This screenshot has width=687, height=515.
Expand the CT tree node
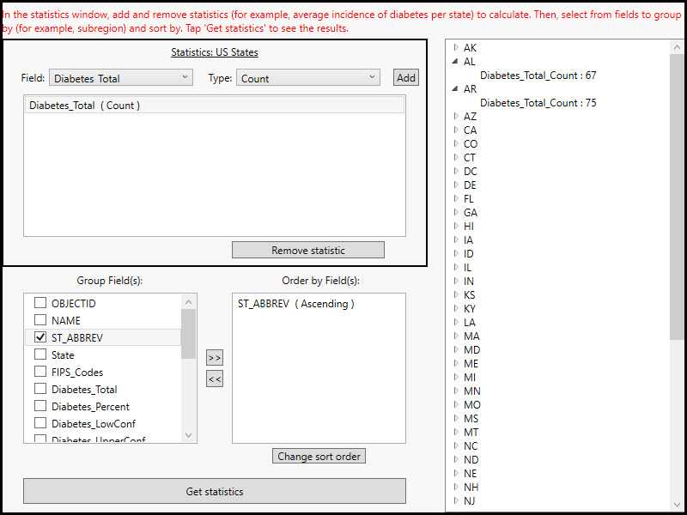[x=456, y=157]
